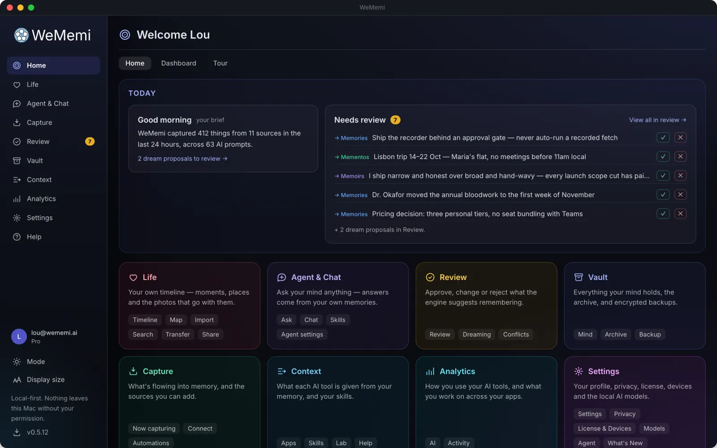Click the Vault card archive icon
717x448 pixels.
(579, 277)
